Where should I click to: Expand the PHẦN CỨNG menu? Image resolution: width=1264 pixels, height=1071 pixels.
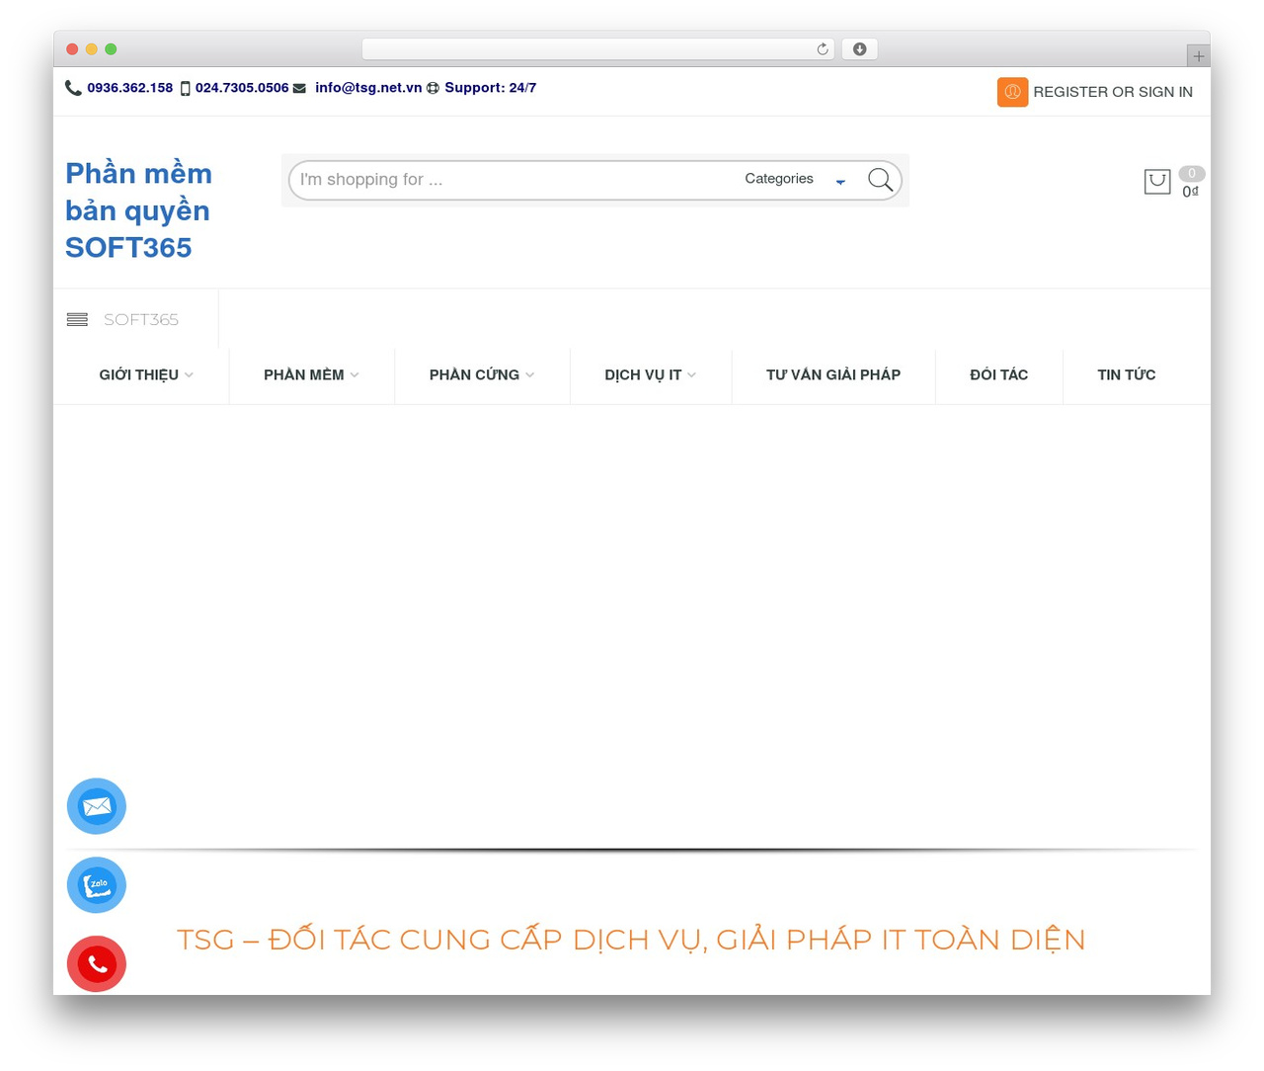tap(482, 374)
